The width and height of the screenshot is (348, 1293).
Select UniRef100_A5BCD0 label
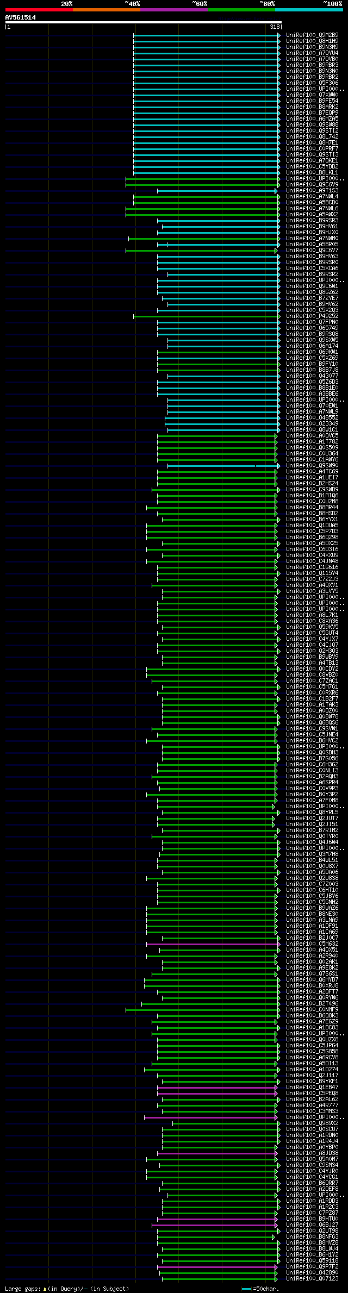click(312, 203)
